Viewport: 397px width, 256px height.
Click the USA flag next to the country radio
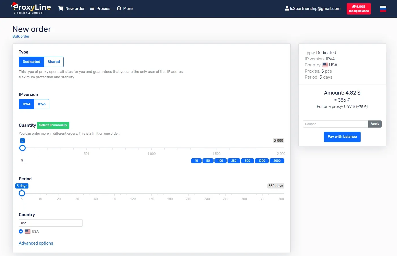[28, 232]
